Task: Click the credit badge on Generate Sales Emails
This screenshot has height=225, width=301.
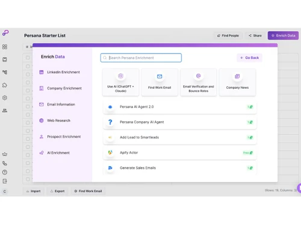Action: pyautogui.click(x=250, y=168)
